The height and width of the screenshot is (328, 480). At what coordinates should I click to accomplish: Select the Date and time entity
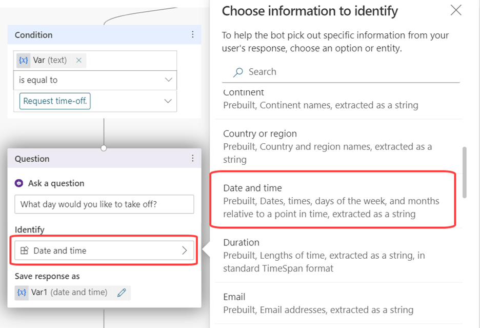tap(331, 201)
